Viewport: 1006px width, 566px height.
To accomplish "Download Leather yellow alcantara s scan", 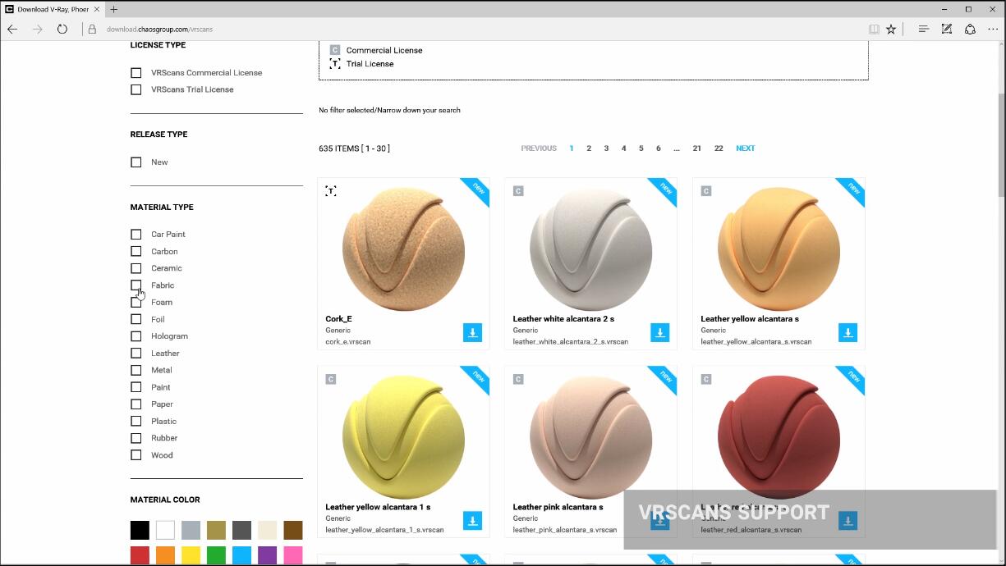I will coord(848,332).
